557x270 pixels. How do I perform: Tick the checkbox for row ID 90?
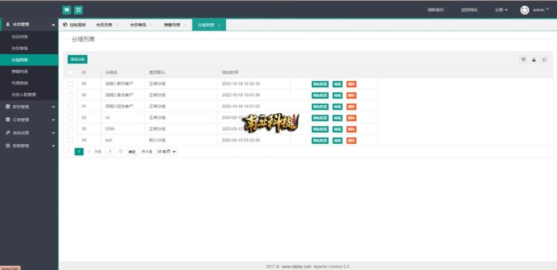point(70,95)
